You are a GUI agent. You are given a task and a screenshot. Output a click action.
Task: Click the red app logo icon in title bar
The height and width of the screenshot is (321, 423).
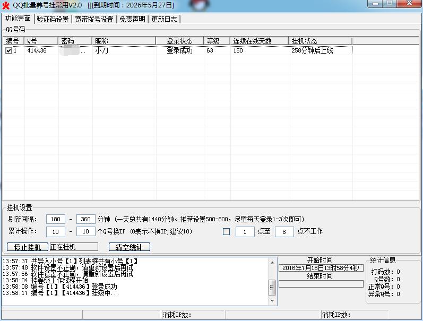(6, 5)
